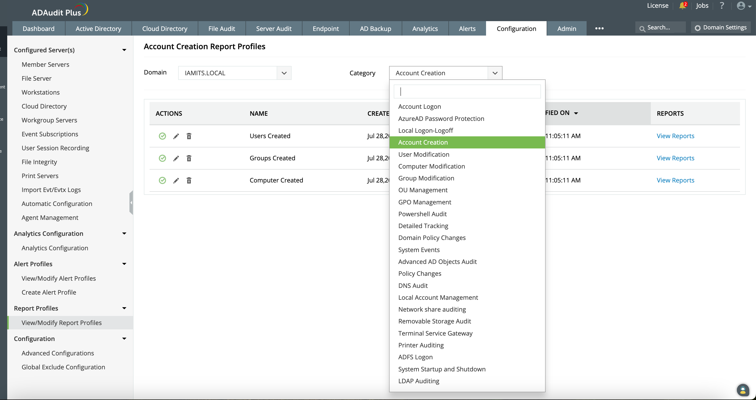Collapse the sidebar using the panel handle
Screen dimensions: 756x400
[x=131, y=203]
